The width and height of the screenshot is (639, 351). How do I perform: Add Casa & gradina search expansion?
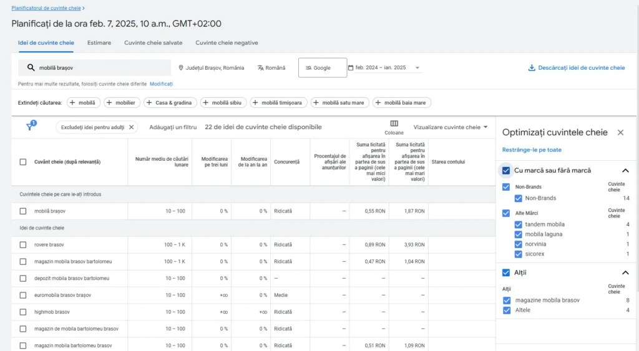pyautogui.click(x=170, y=103)
